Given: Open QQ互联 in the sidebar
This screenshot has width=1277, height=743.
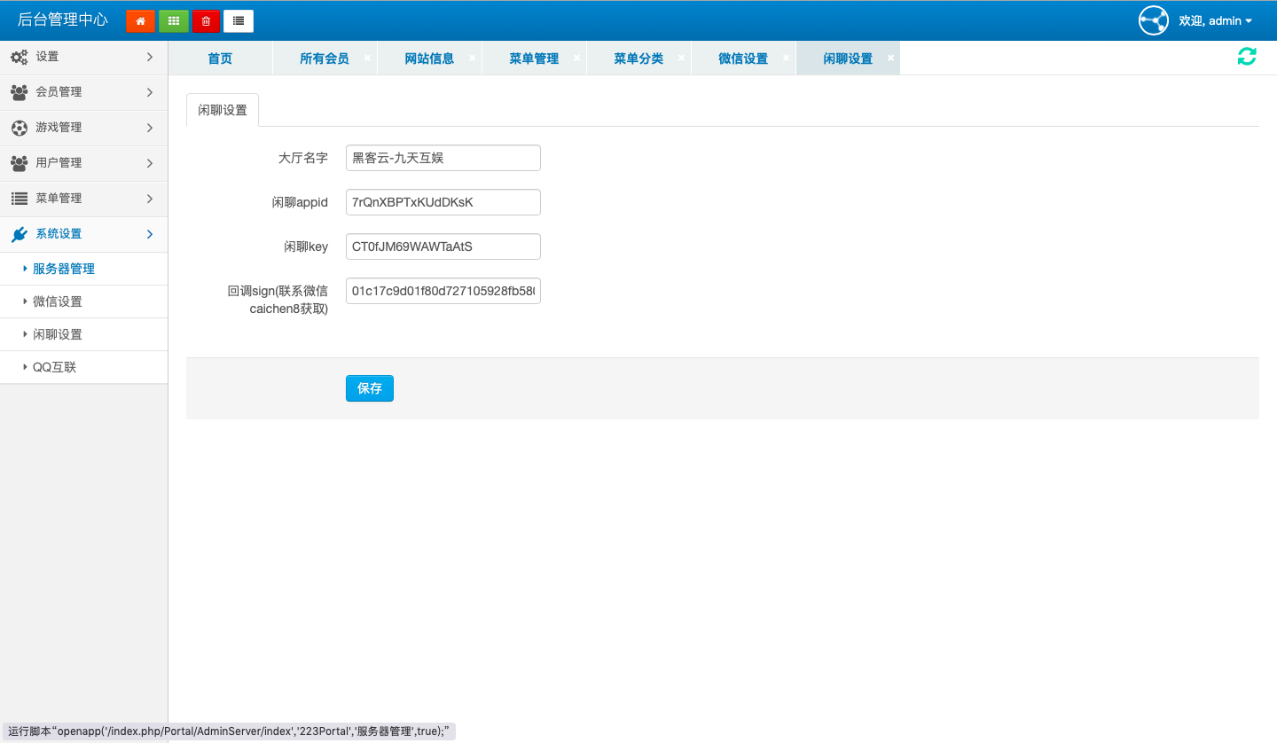Looking at the screenshot, I should point(55,367).
